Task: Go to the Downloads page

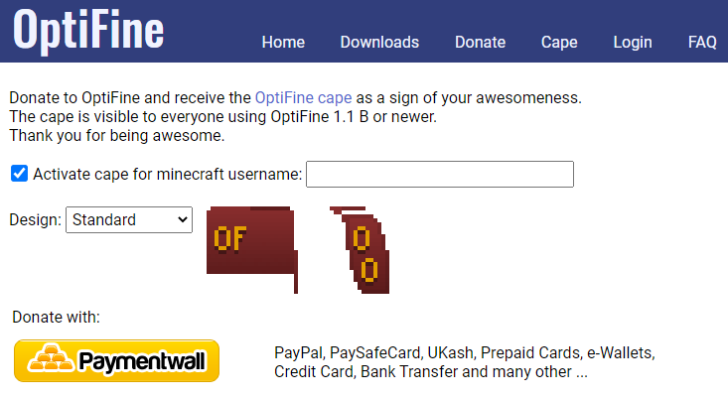Action: point(379,42)
